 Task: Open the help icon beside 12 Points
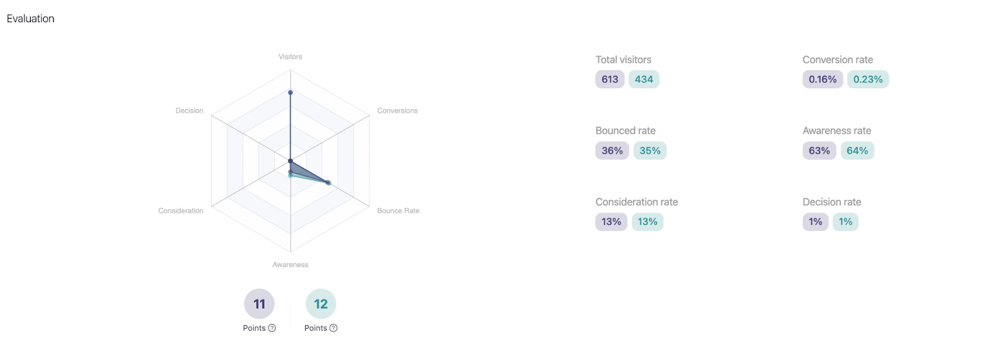coord(333,328)
